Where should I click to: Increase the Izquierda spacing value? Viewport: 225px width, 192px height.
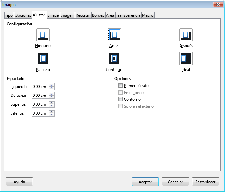[51, 85]
